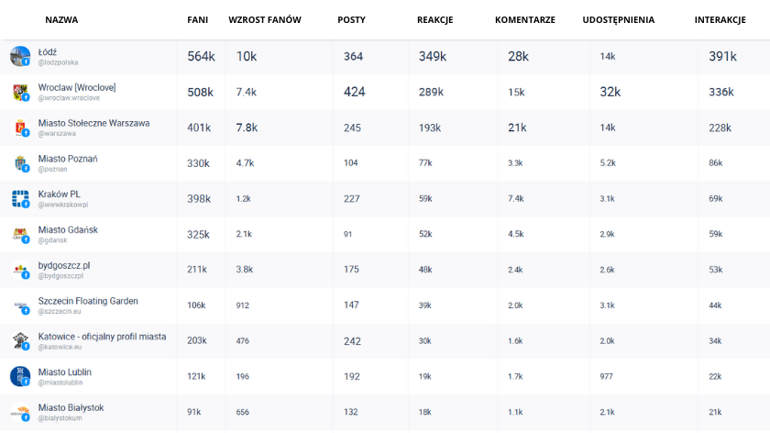
Task: Click the Kraków PL logo icon
Action: point(20,198)
